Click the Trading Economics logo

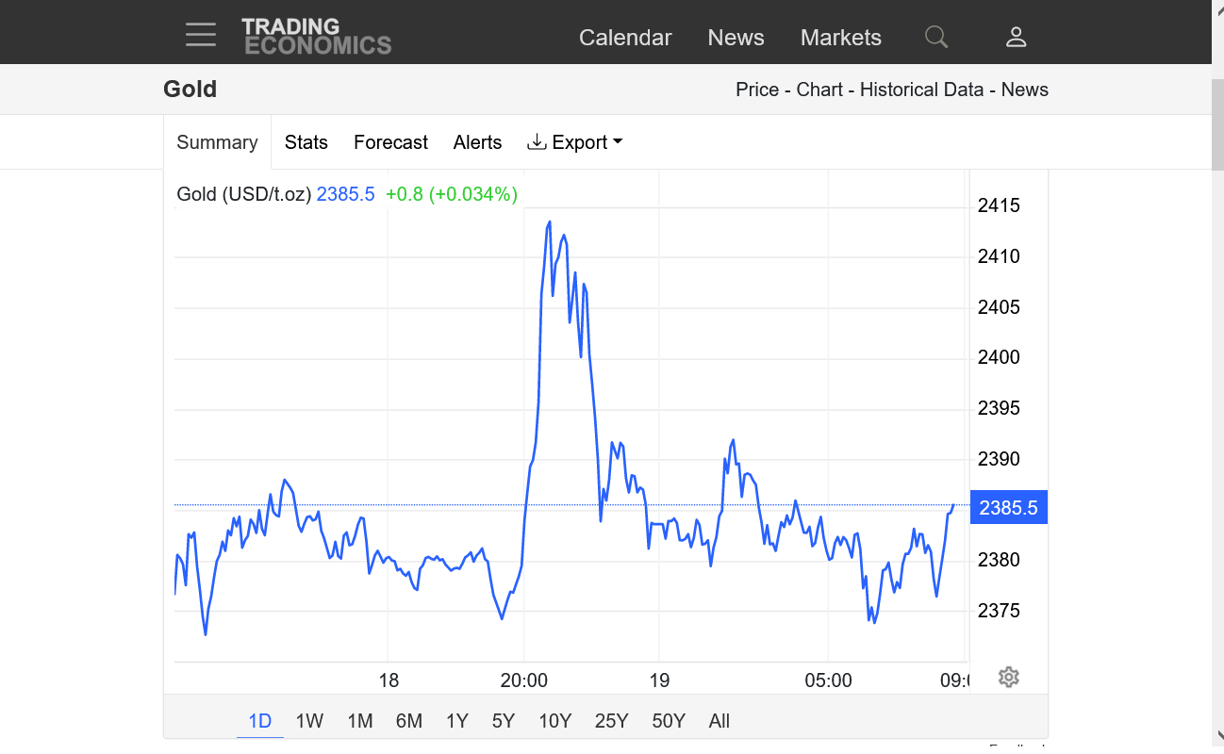coord(316,36)
